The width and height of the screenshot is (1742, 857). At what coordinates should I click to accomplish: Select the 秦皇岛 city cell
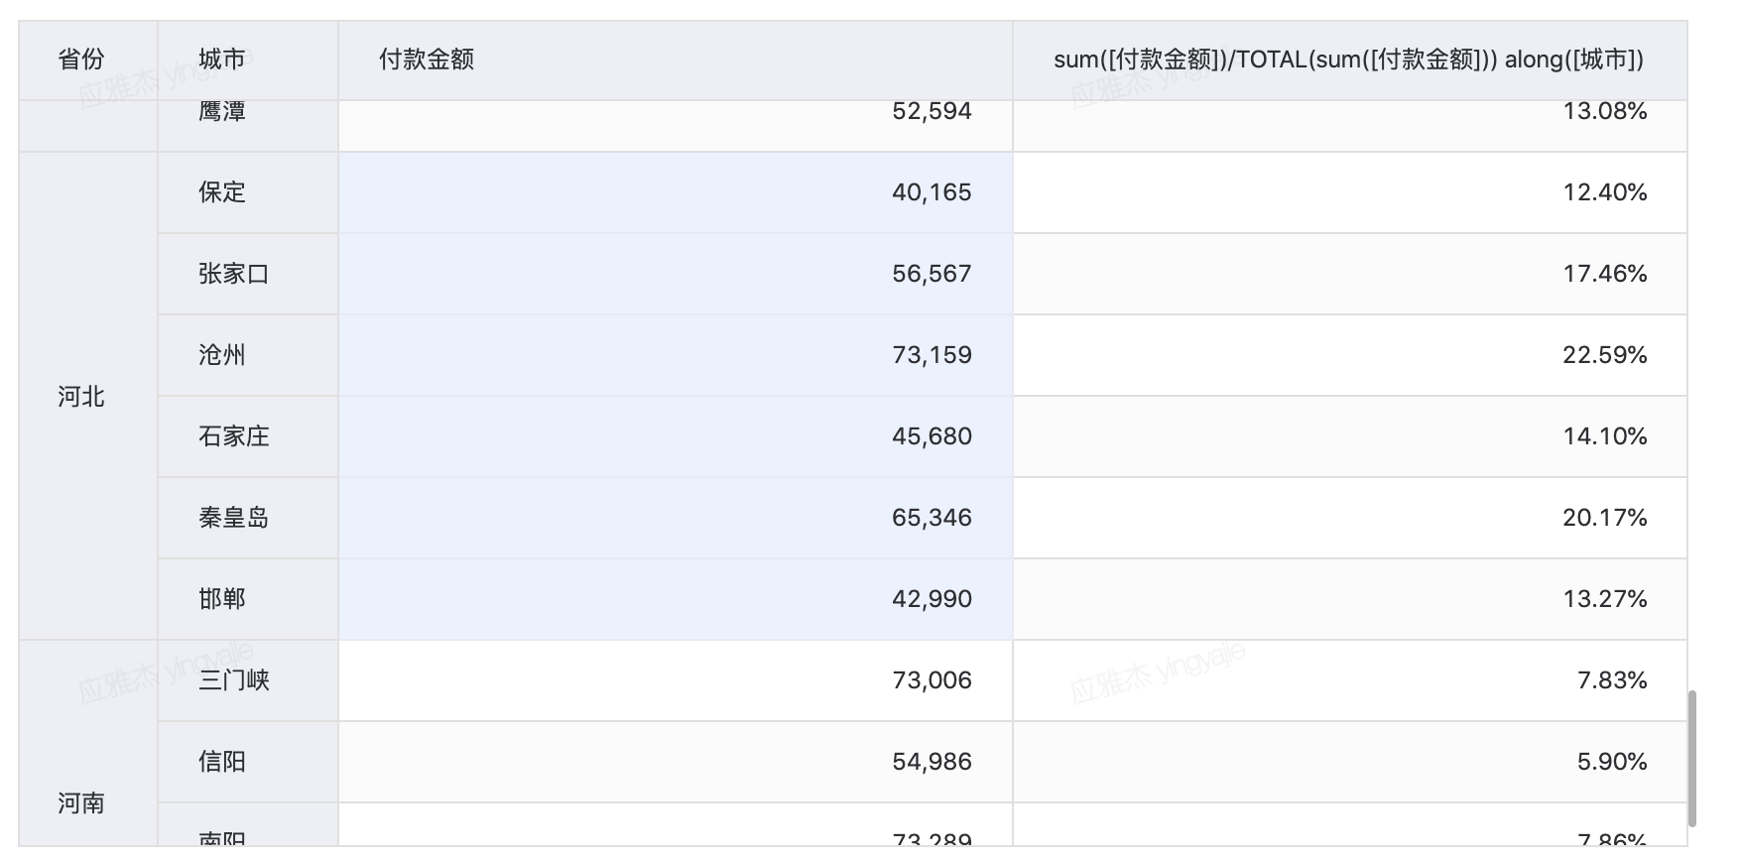pyautogui.click(x=234, y=518)
